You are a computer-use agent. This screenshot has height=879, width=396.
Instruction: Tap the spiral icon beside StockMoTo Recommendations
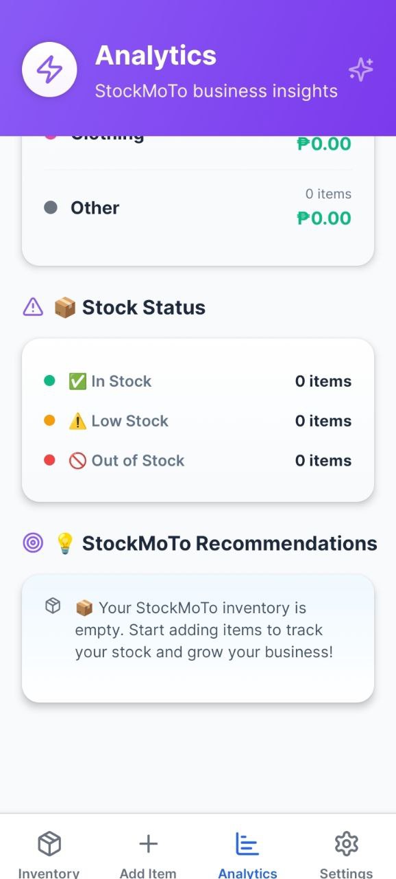[x=34, y=543]
